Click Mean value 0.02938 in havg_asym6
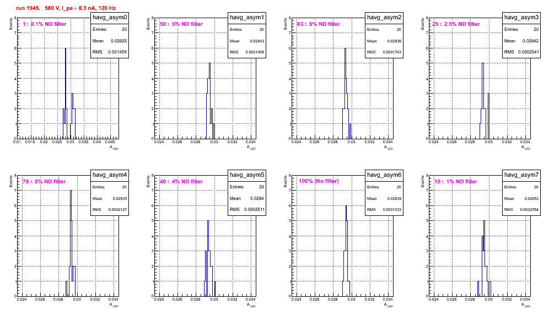549x315 pixels. pos(394,199)
